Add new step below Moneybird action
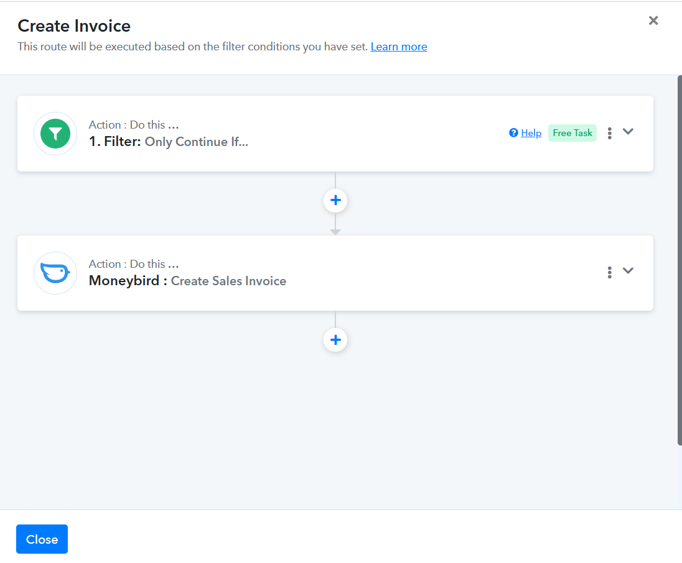The width and height of the screenshot is (682, 563). coord(335,340)
